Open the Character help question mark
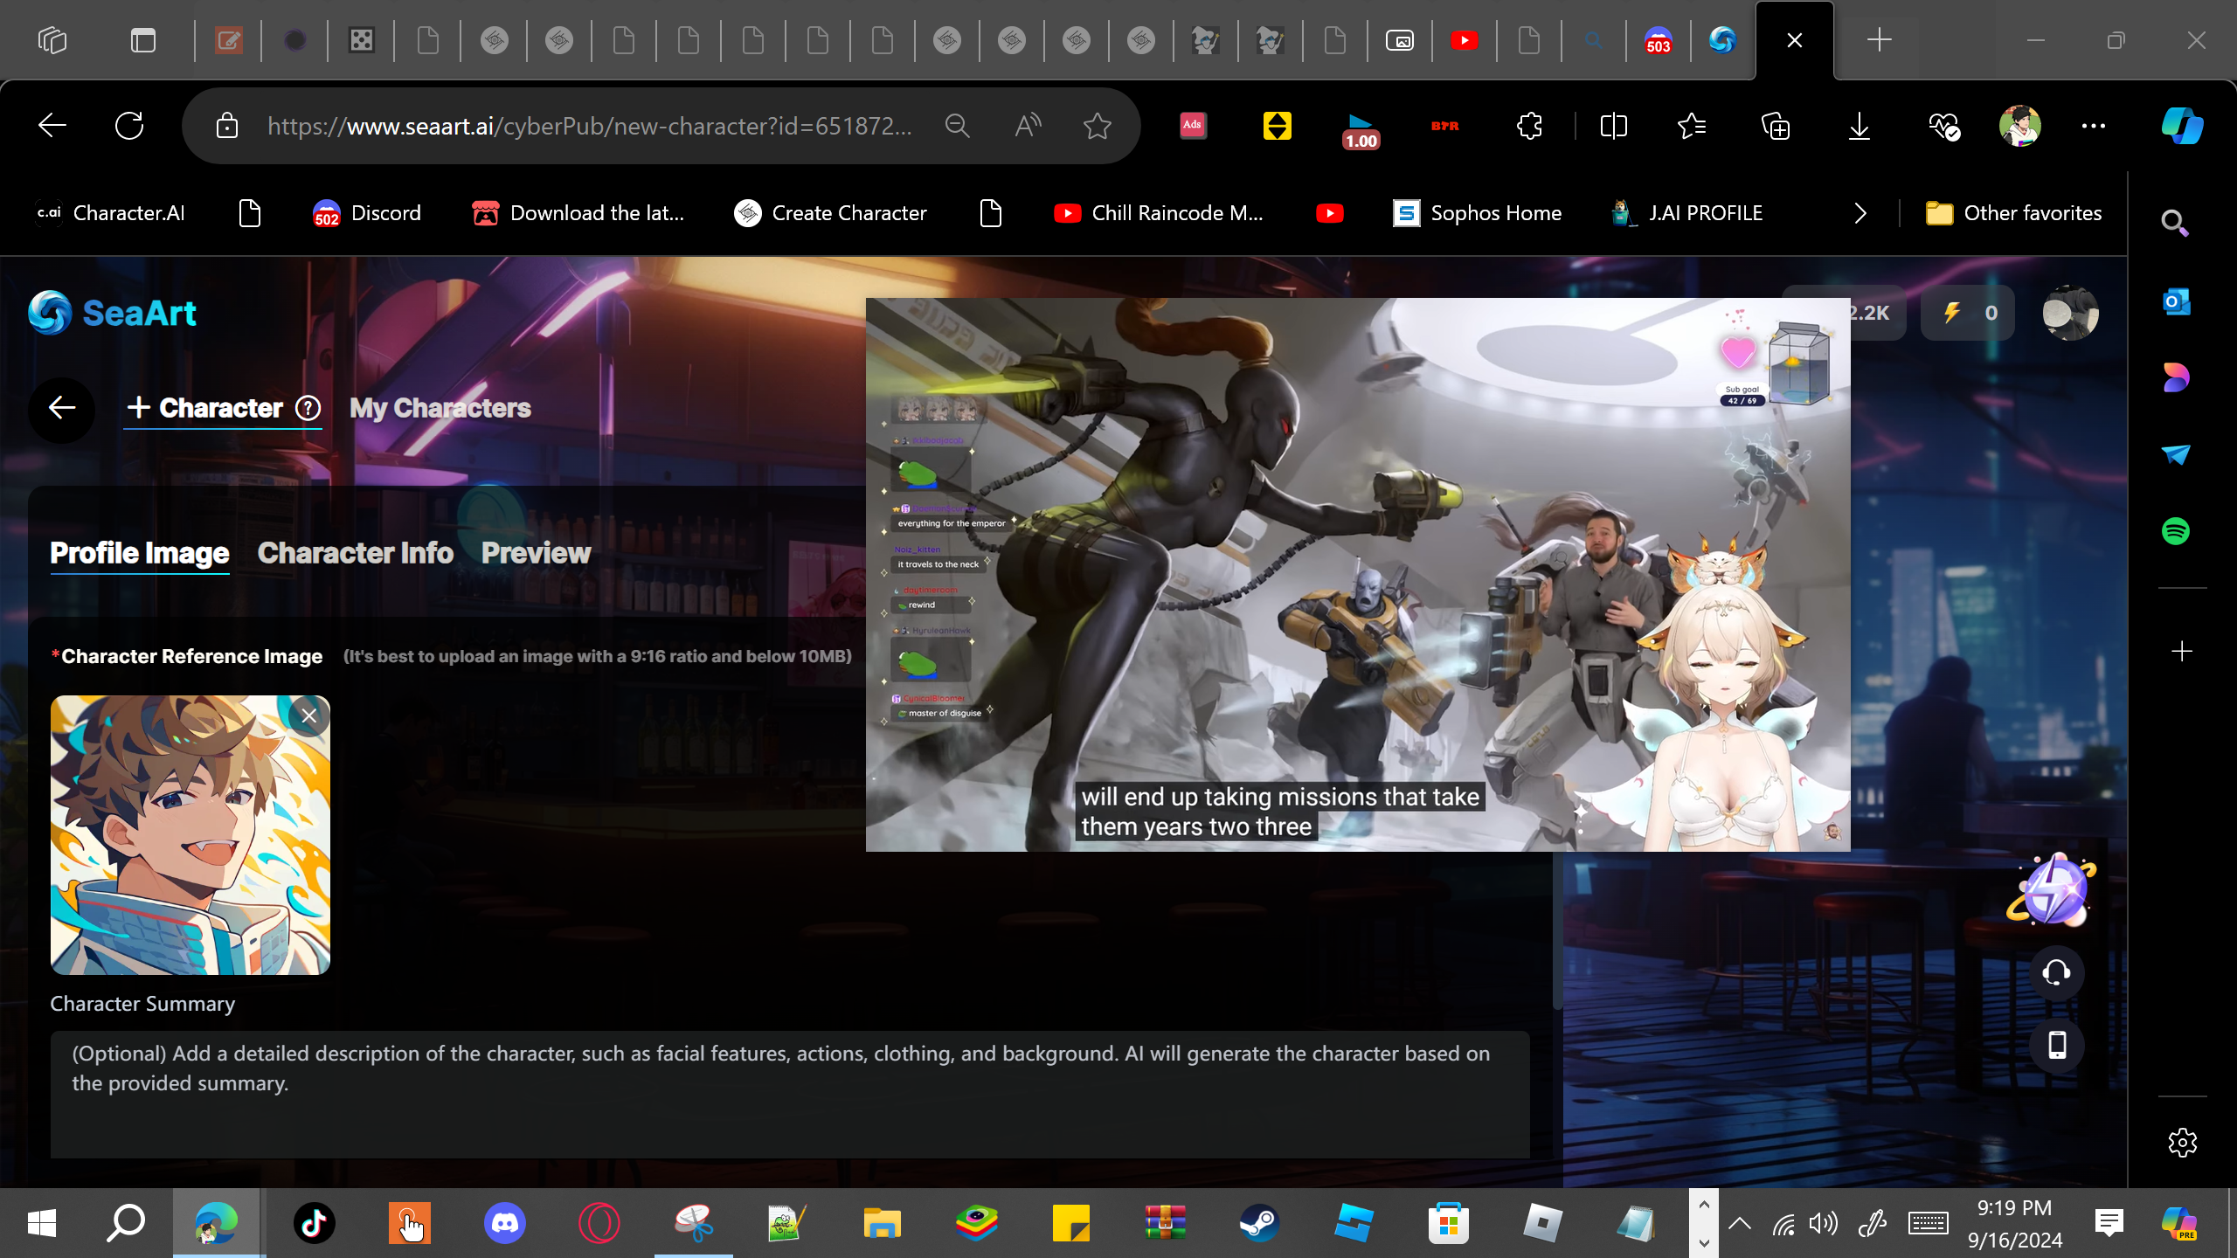This screenshot has width=2237, height=1258. pyautogui.click(x=308, y=408)
